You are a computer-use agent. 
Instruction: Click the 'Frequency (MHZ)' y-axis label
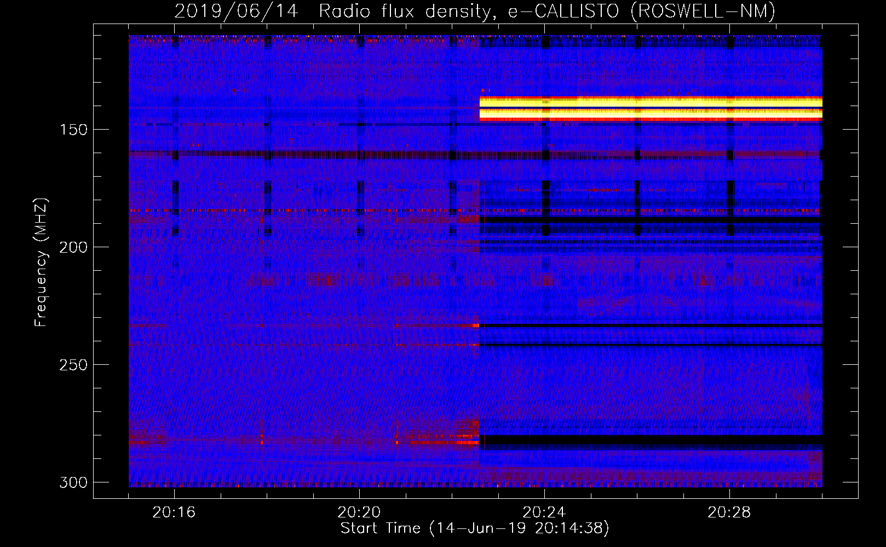point(41,263)
